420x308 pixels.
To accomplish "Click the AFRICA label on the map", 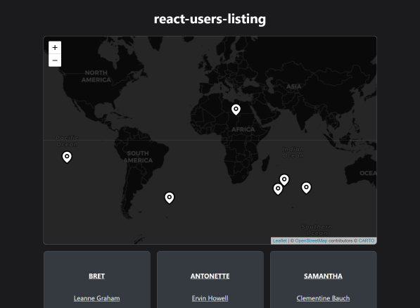I will 243,129.
